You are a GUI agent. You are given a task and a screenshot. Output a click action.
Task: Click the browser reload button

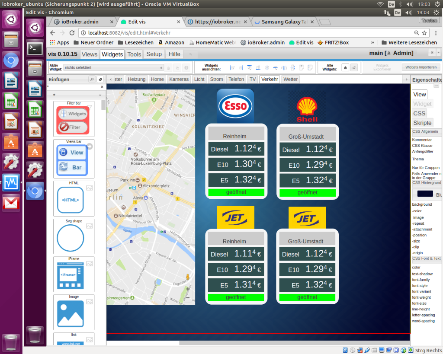tap(72, 33)
